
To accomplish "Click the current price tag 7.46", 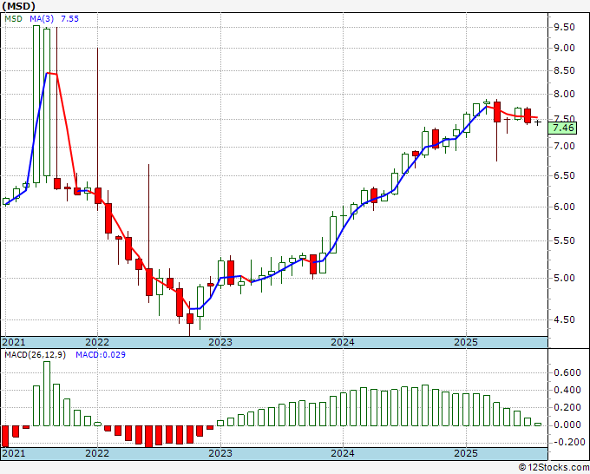I will coord(563,128).
